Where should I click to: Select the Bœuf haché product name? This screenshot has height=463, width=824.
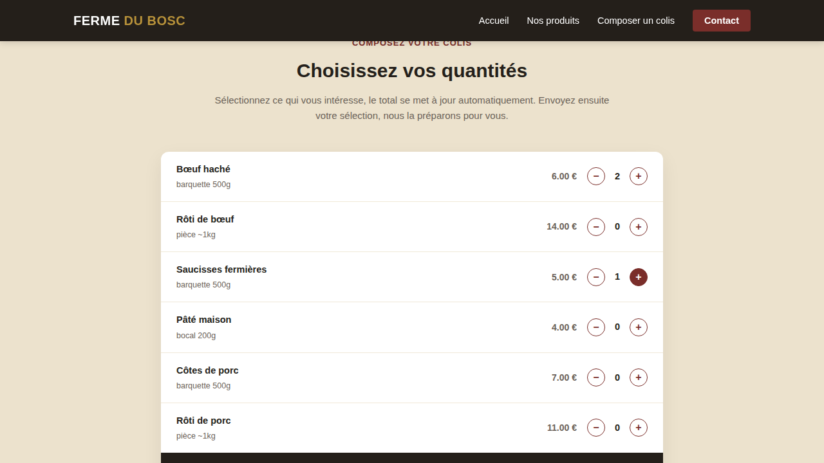203,169
